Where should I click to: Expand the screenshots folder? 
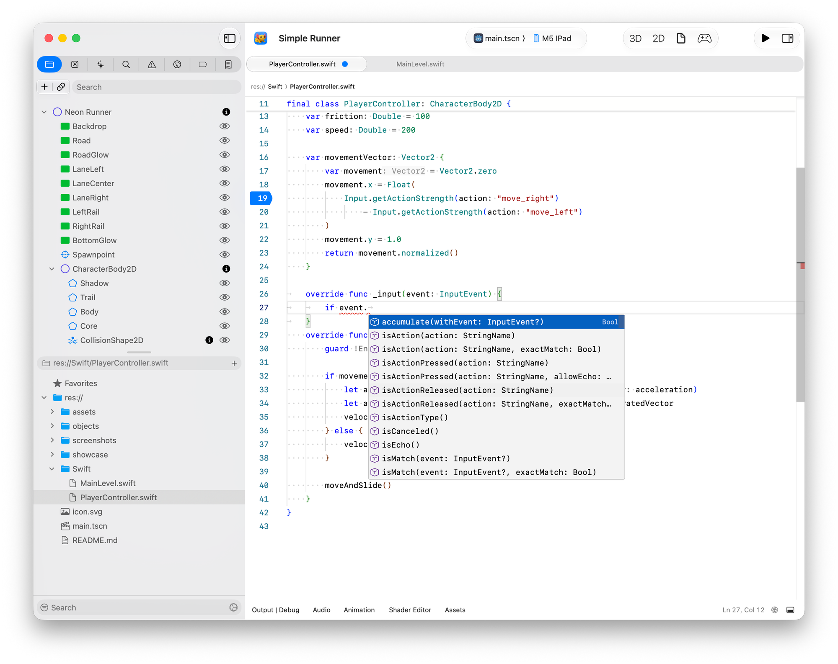(52, 440)
